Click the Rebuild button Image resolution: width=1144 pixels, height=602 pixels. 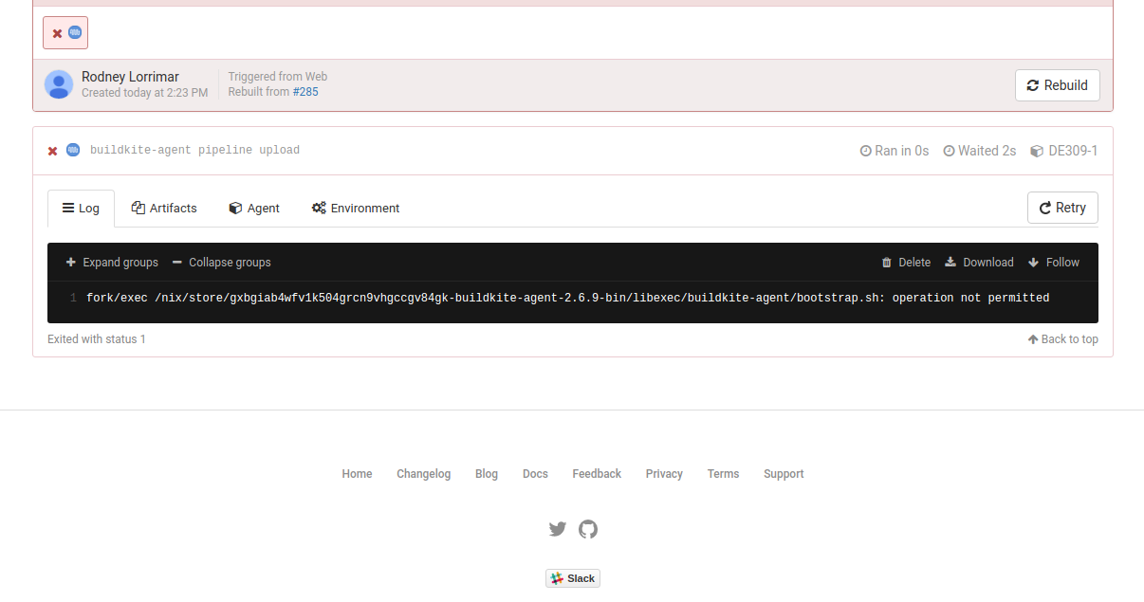coord(1057,84)
